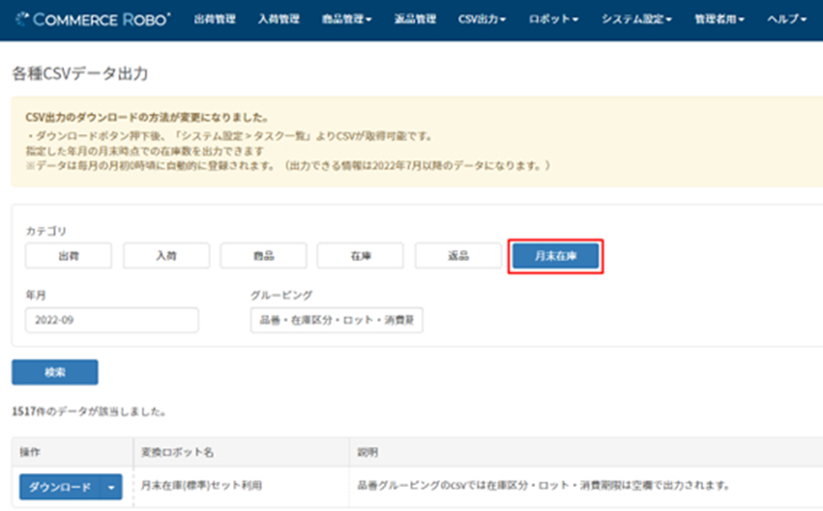Go to 返品管理 in navigation bar
The width and height of the screenshot is (823, 511).
[415, 19]
